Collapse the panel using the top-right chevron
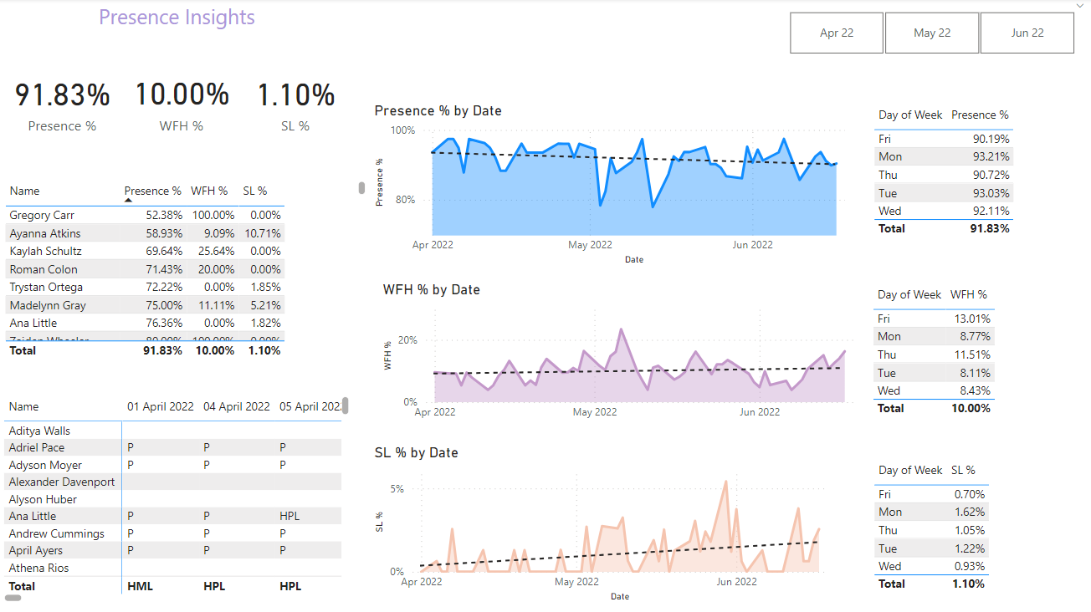Image resolution: width=1091 pixels, height=612 pixels. 1082,5
